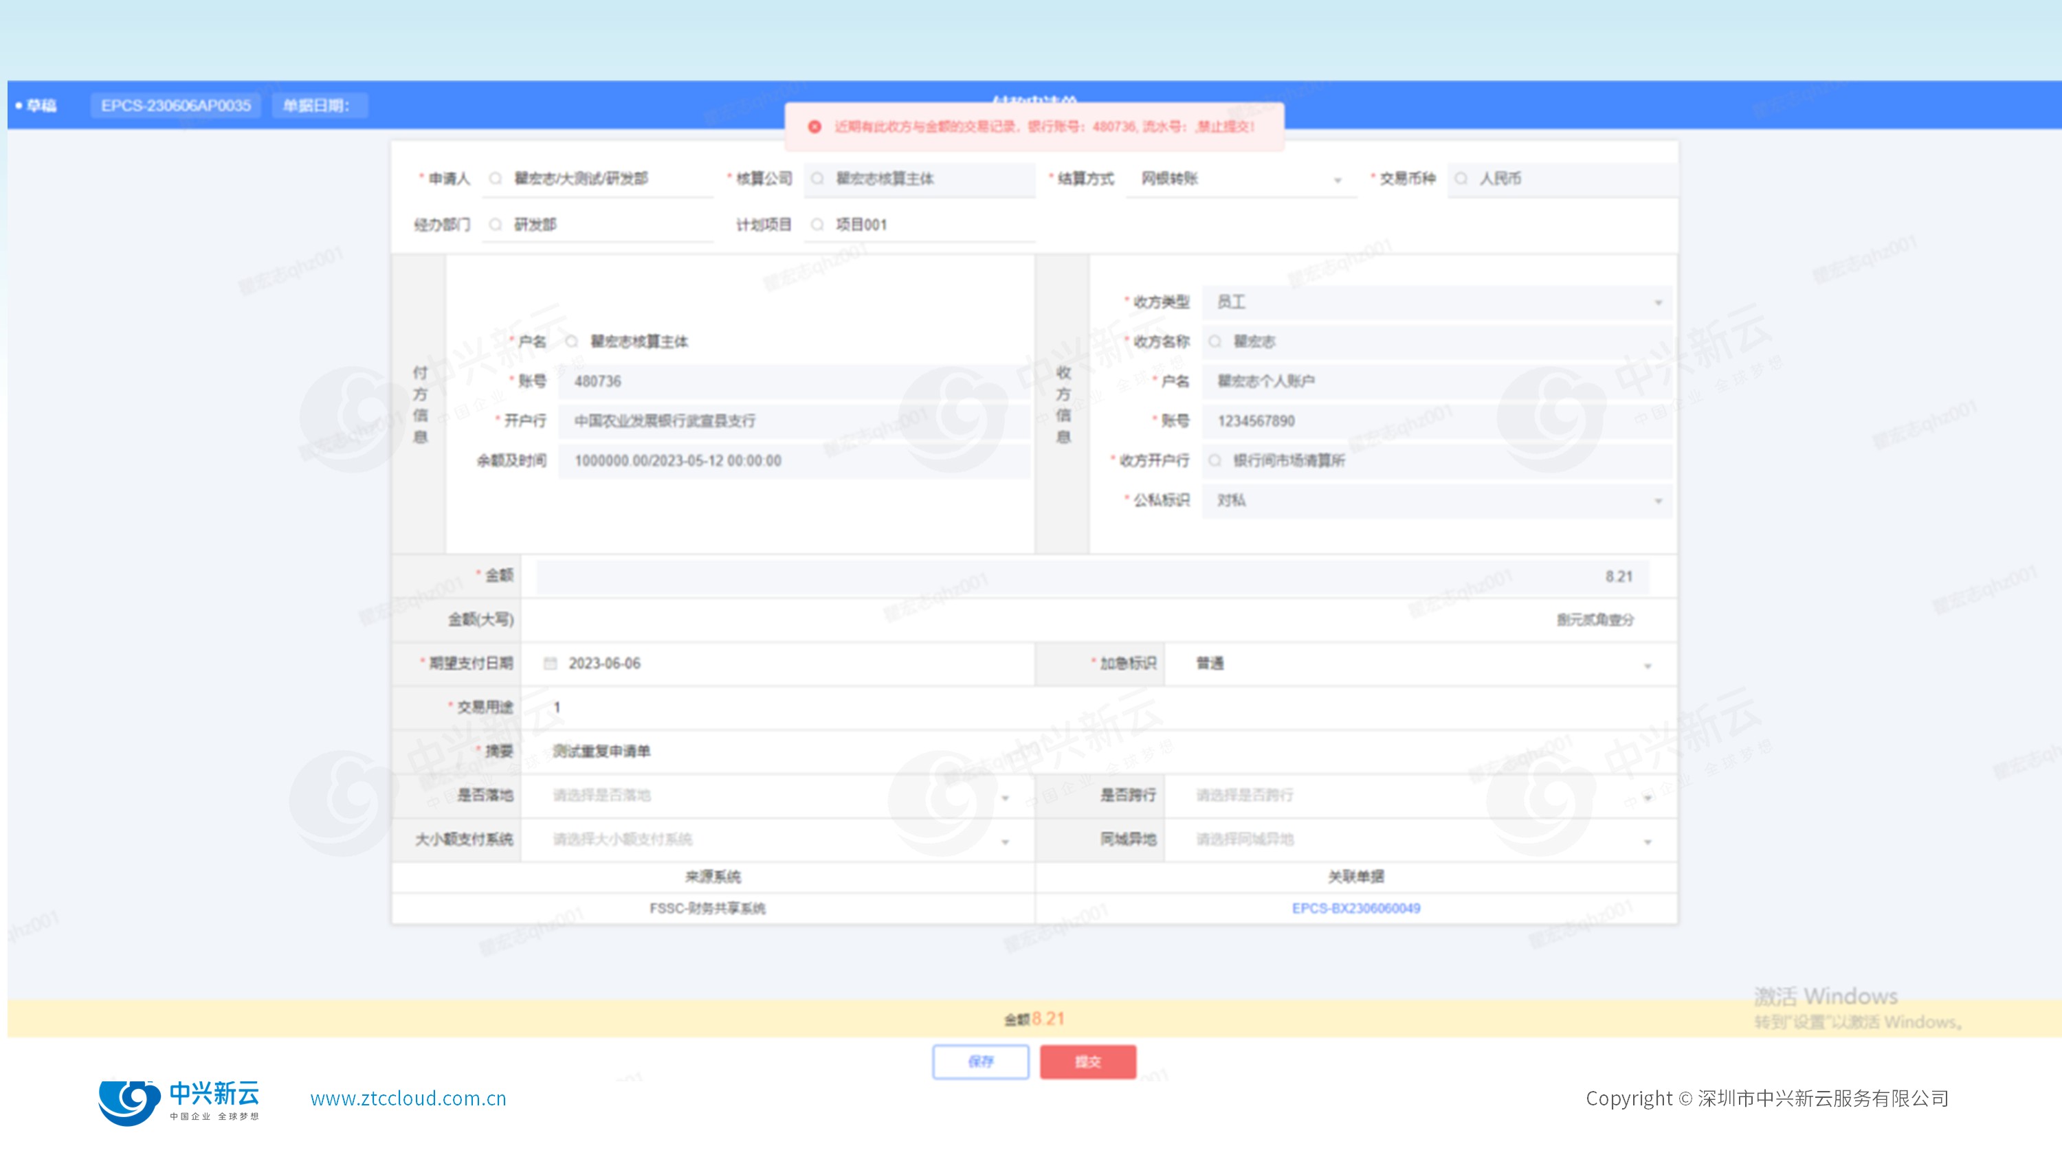Viewport: 2062px width, 1159px height.
Task: Open linked document EPCS-BX2306060049
Action: [1356, 908]
